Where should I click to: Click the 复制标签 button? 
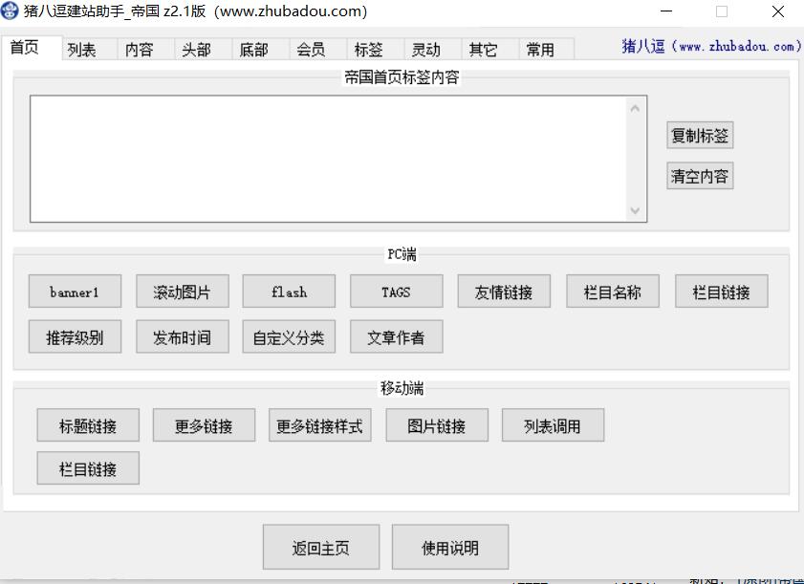(x=700, y=136)
